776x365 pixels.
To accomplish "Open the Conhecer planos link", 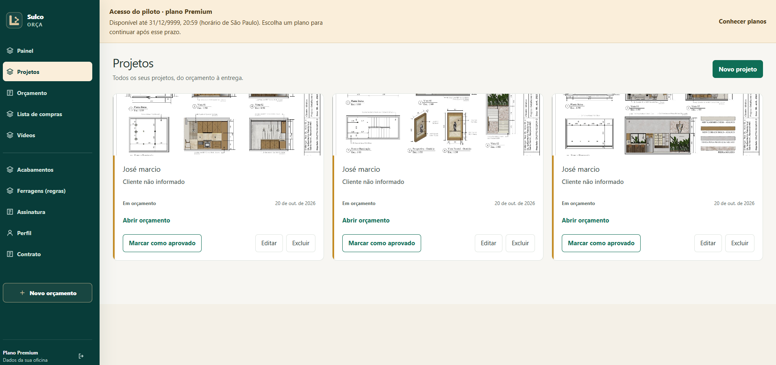I will (742, 22).
